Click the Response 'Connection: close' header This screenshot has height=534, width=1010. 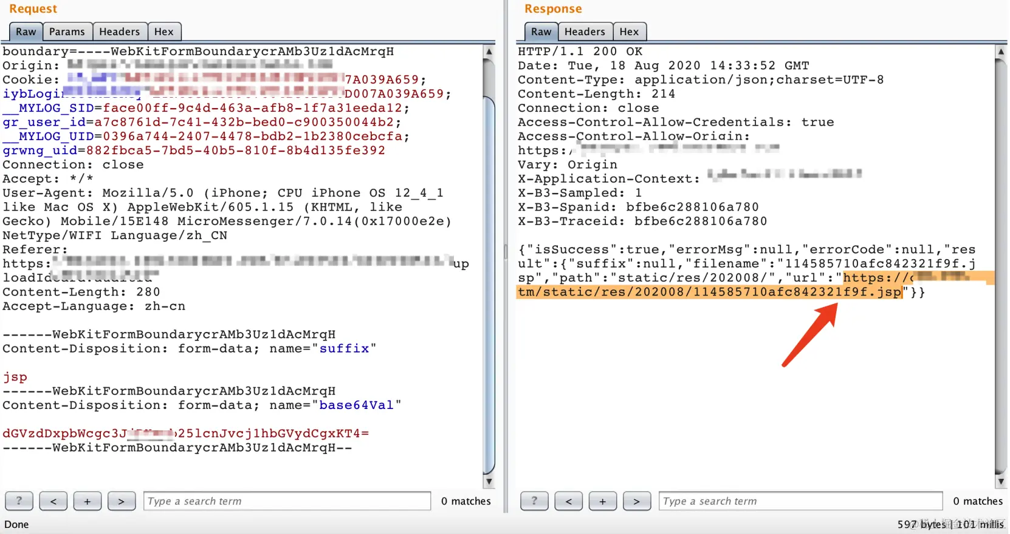pyautogui.click(x=588, y=108)
